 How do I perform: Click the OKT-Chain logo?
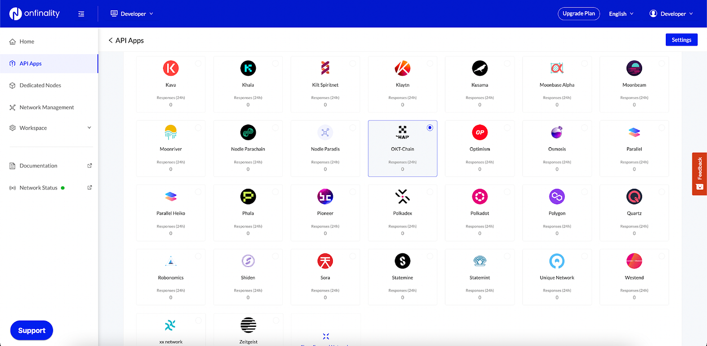click(x=403, y=132)
